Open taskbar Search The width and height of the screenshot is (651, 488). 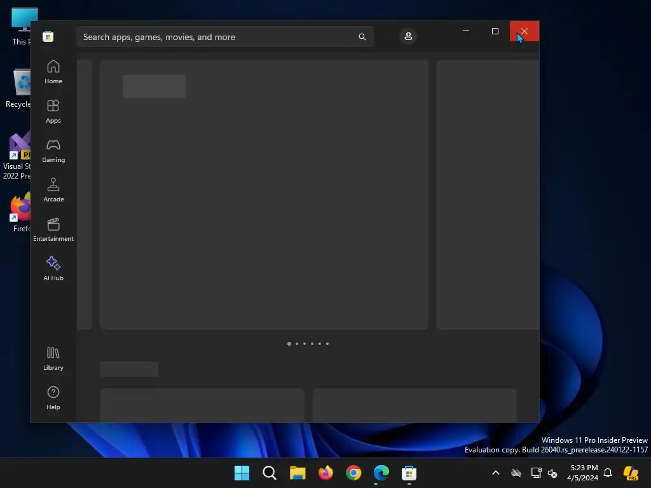click(270, 473)
